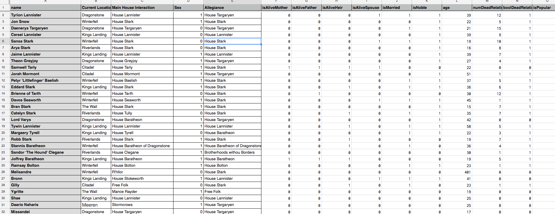Viewport: 555px width, 214px height.
Task: Select the 'Shae' name cell
Action: point(45,198)
